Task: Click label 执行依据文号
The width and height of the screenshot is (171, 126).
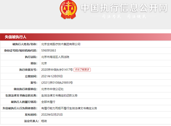Action: (28, 70)
